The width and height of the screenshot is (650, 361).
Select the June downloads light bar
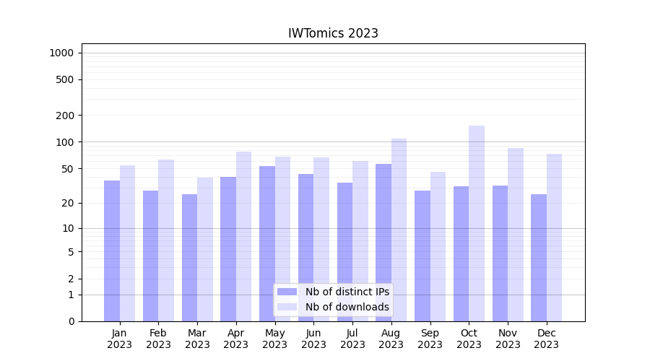coord(321,239)
